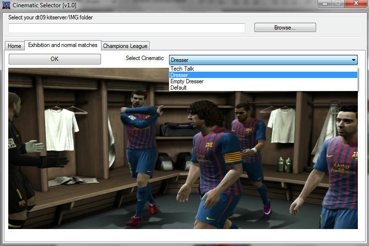
Task: Switch to the Home tab
Action: pos(15,46)
